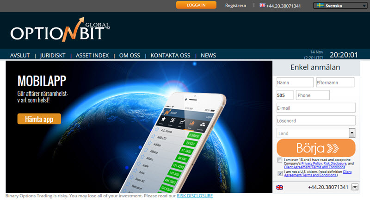Click the Enkel anmälan form heading
This screenshot has height=202, width=370.
315,67
